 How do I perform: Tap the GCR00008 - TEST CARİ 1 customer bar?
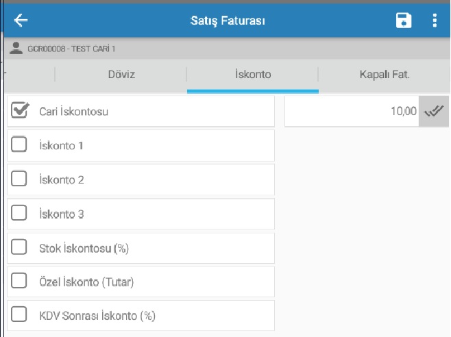point(228,49)
